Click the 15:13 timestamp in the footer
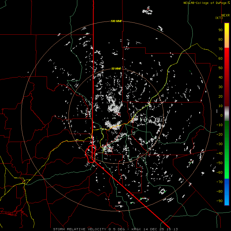 [172, 229]
